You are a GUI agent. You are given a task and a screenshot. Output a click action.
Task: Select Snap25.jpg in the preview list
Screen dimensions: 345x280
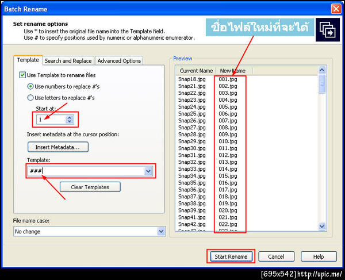pos(192,114)
